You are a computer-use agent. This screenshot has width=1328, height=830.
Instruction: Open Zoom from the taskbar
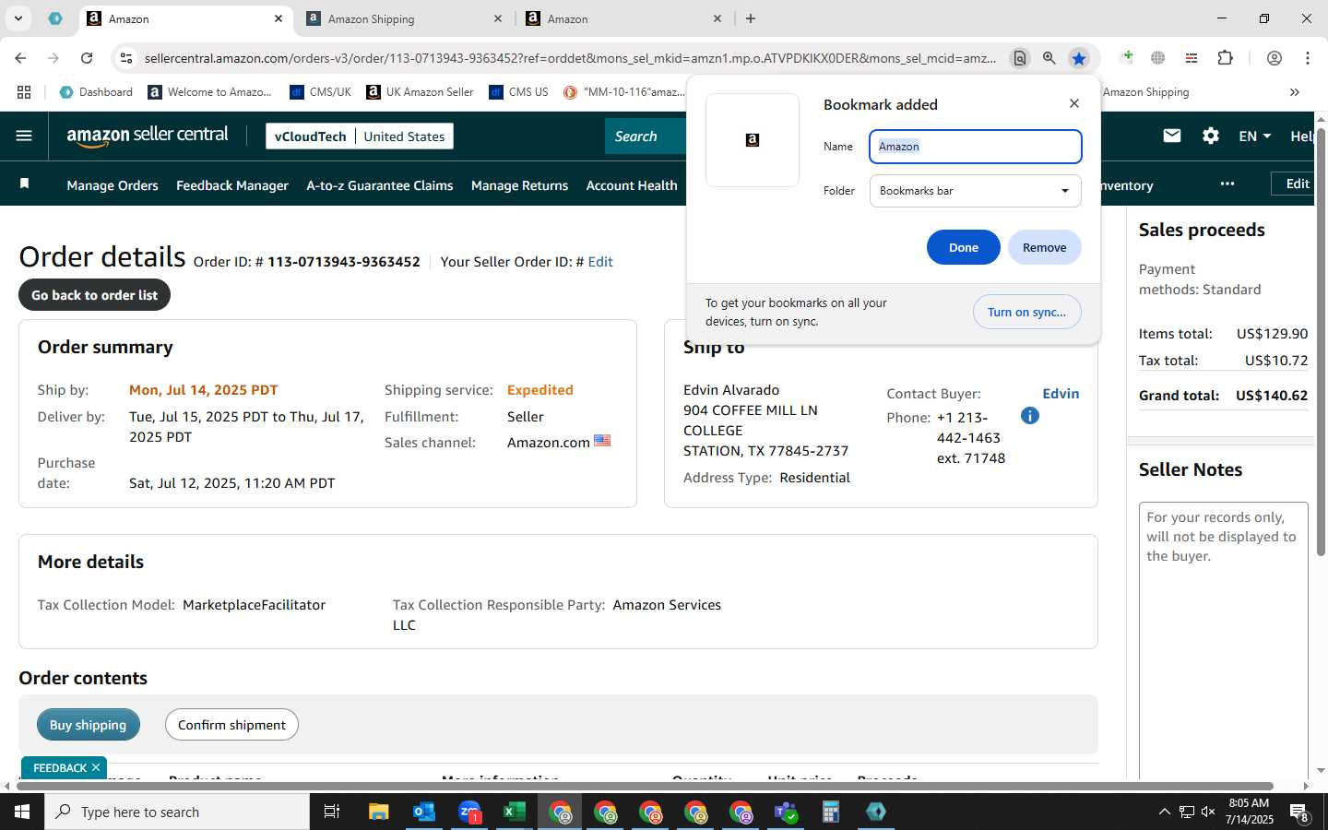point(469,812)
